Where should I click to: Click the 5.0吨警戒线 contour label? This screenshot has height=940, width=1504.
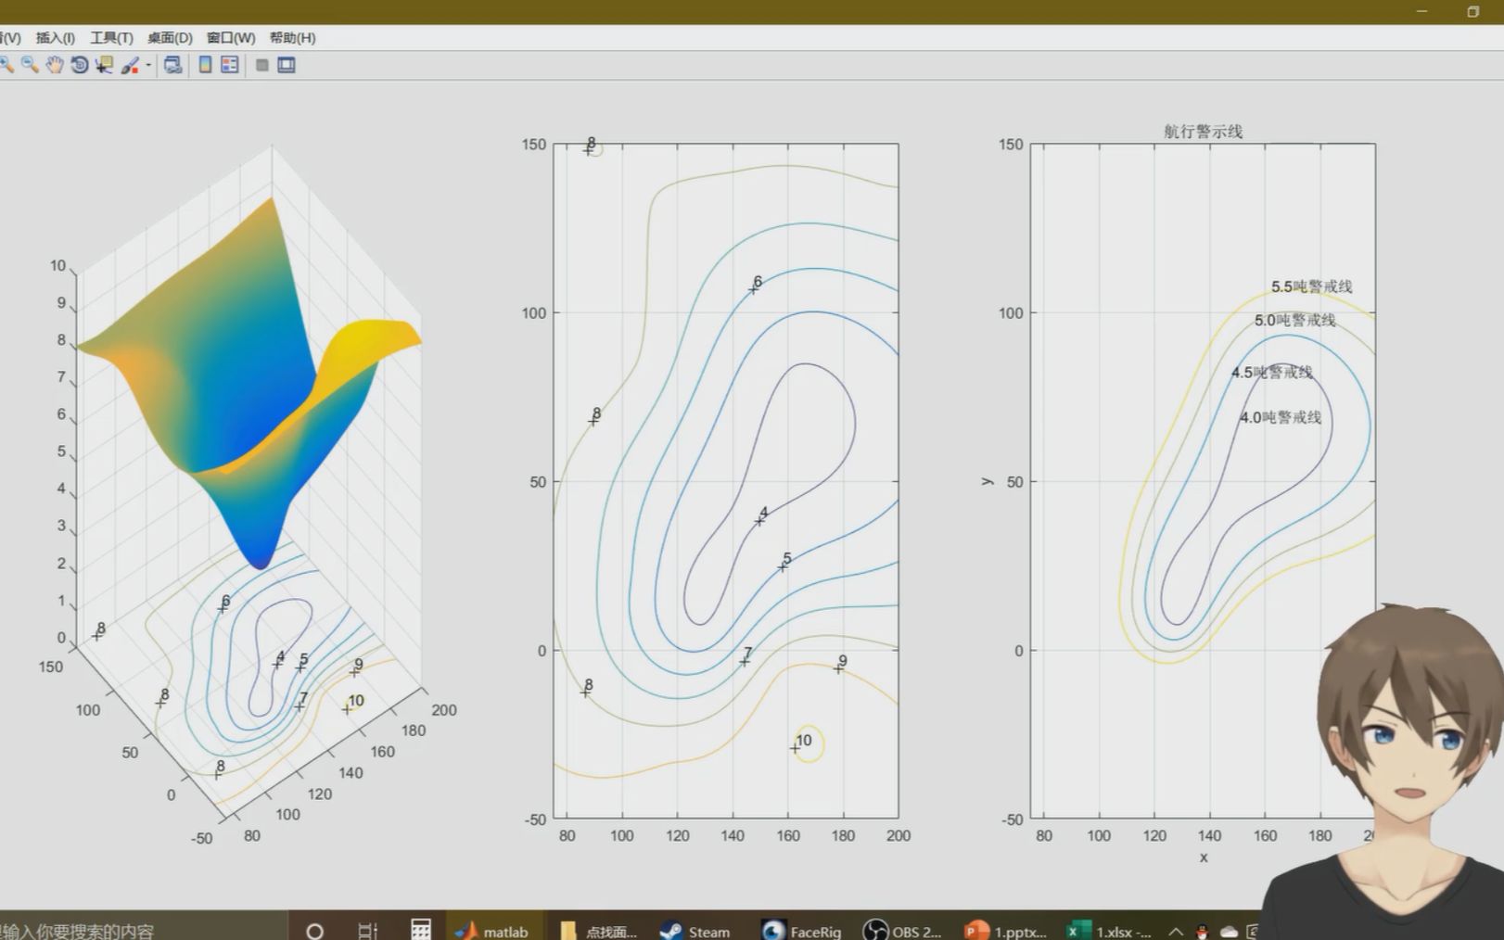(1294, 320)
